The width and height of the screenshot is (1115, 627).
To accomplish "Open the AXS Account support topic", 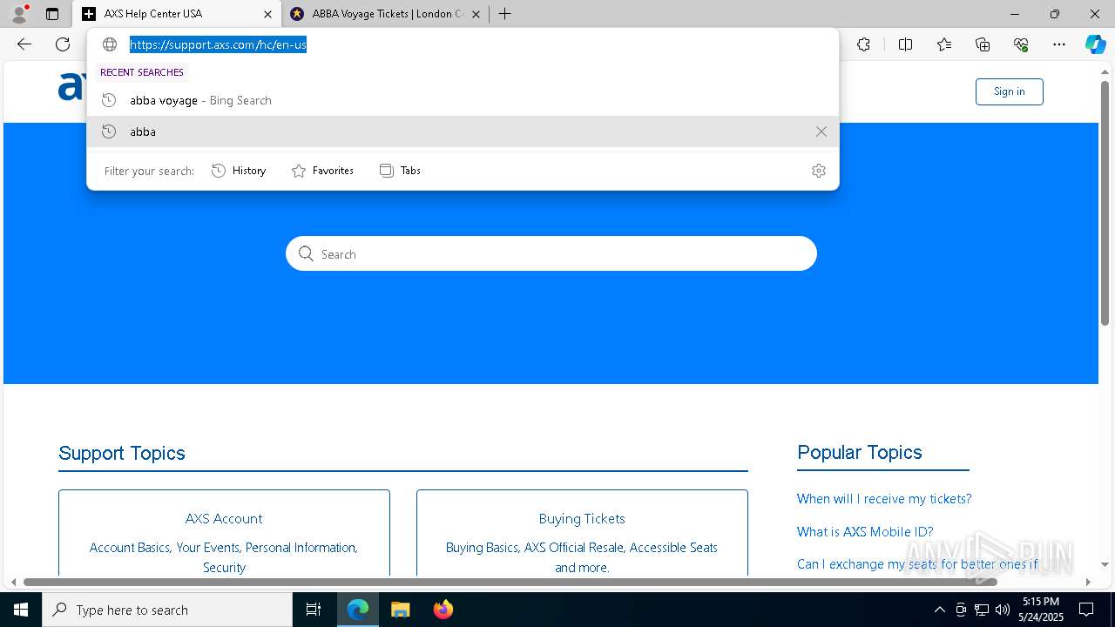I will pyautogui.click(x=224, y=531).
